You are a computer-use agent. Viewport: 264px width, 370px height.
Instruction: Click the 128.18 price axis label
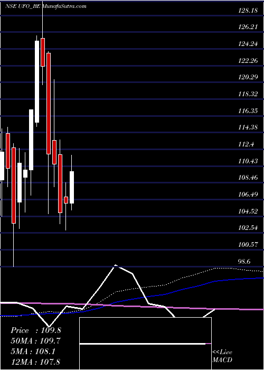pos(248,11)
